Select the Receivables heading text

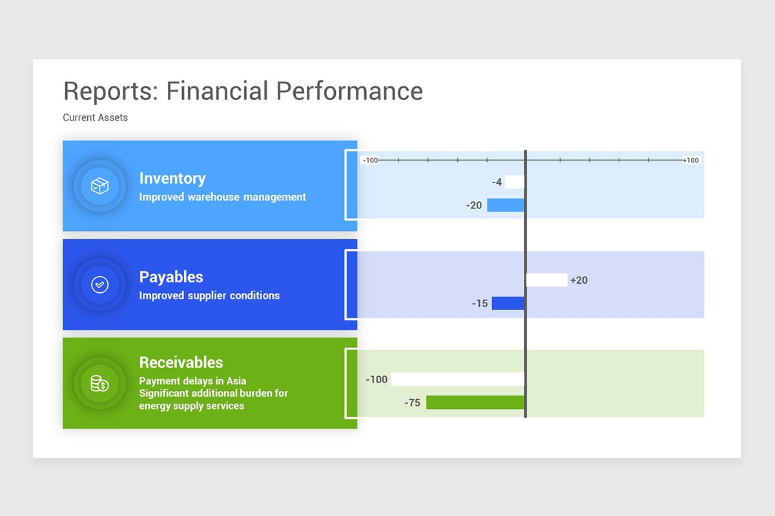(181, 362)
